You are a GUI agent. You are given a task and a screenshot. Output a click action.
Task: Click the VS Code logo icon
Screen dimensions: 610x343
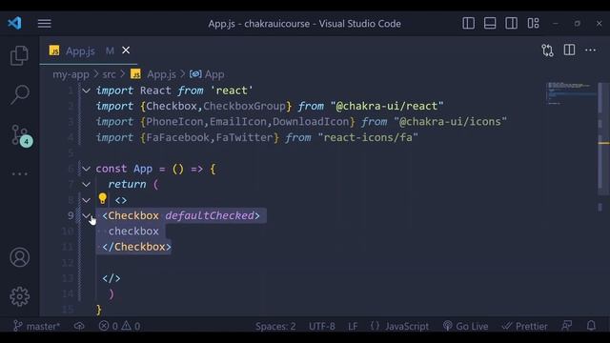(15, 23)
